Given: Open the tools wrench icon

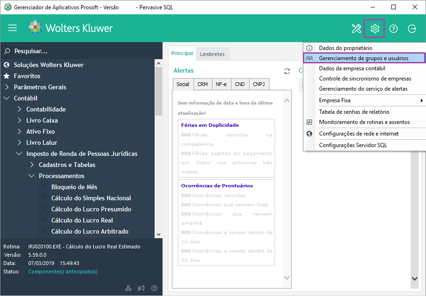Looking at the screenshot, I should pyautogui.click(x=356, y=29).
